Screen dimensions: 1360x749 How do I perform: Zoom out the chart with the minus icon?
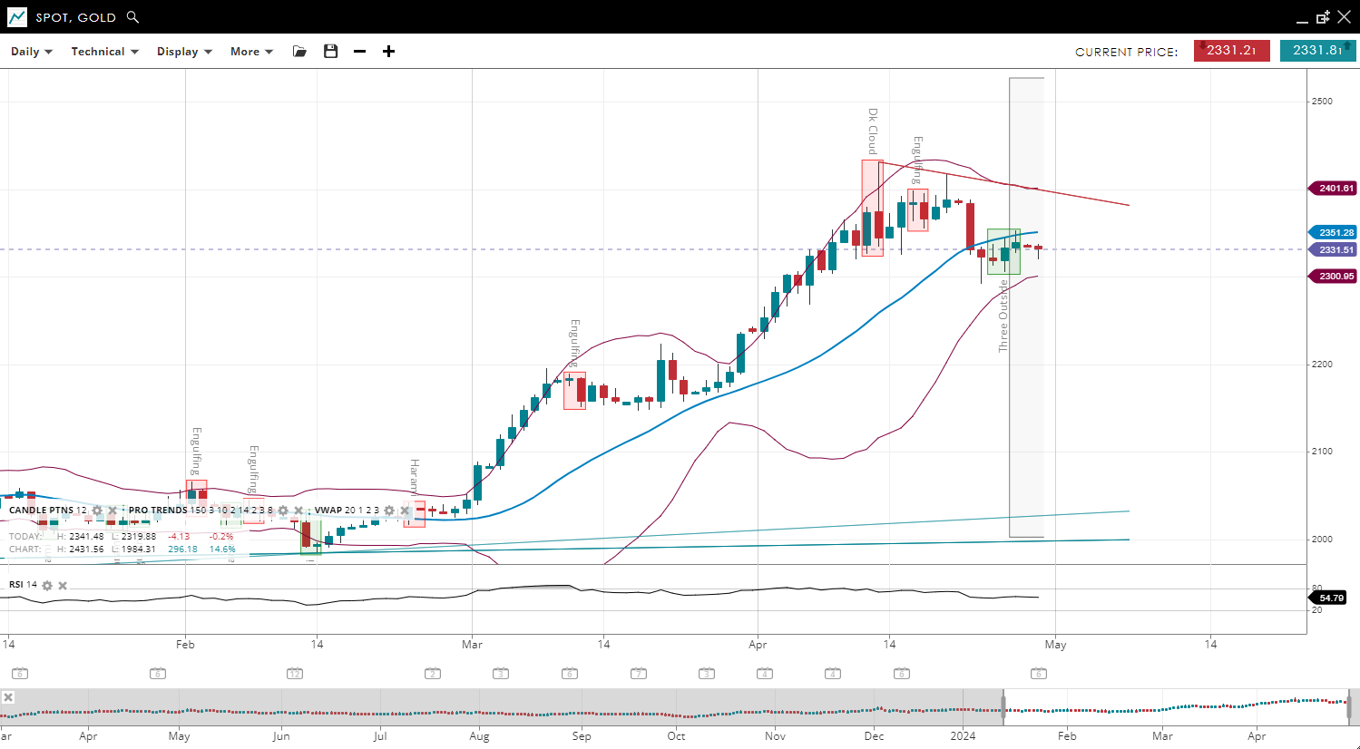point(359,52)
